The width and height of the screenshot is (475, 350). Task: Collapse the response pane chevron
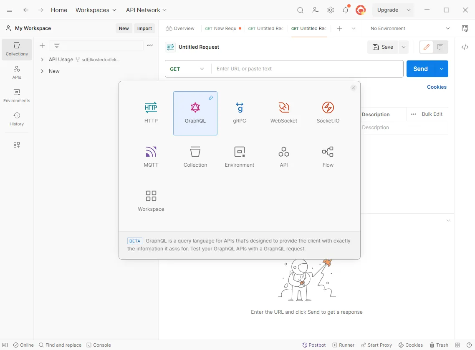coord(448,220)
